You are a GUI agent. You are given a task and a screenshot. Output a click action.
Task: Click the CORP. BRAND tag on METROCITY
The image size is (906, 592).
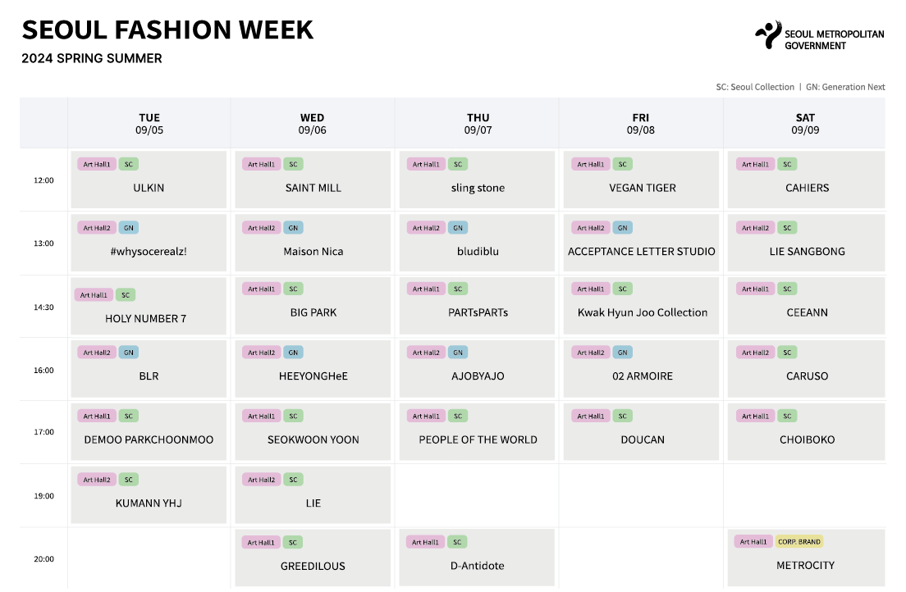[798, 542]
